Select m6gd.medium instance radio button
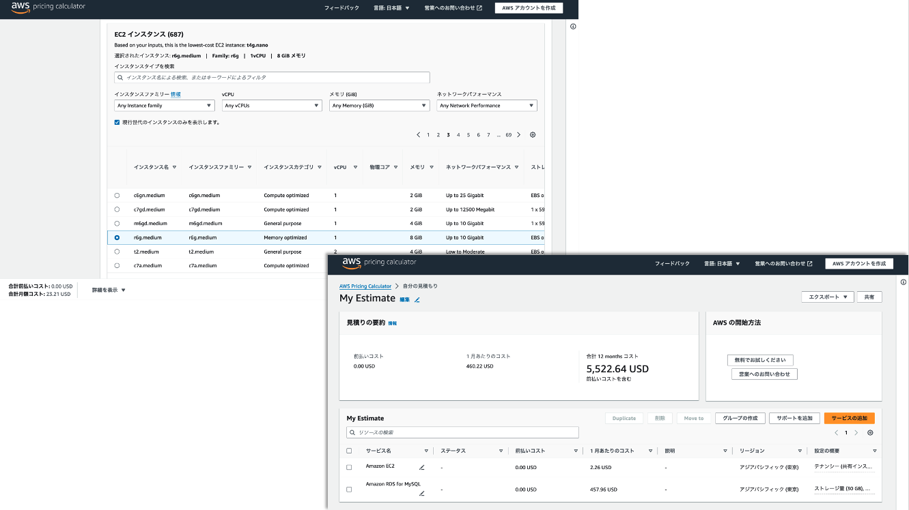This screenshot has width=909, height=510. (117, 224)
